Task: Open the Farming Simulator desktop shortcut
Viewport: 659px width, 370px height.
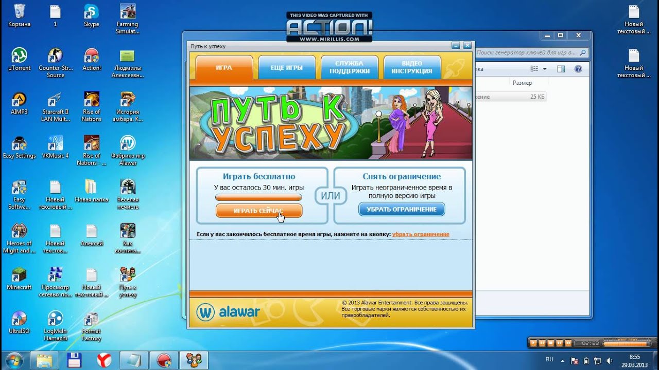Action: coord(128,19)
